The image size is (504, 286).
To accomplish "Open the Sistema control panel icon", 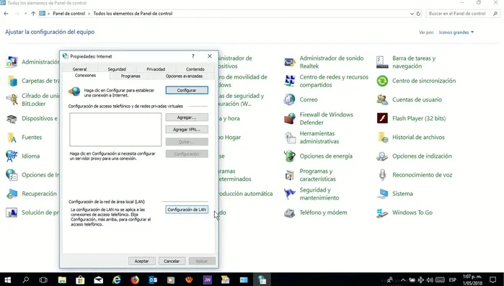I will (x=382, y=194).
